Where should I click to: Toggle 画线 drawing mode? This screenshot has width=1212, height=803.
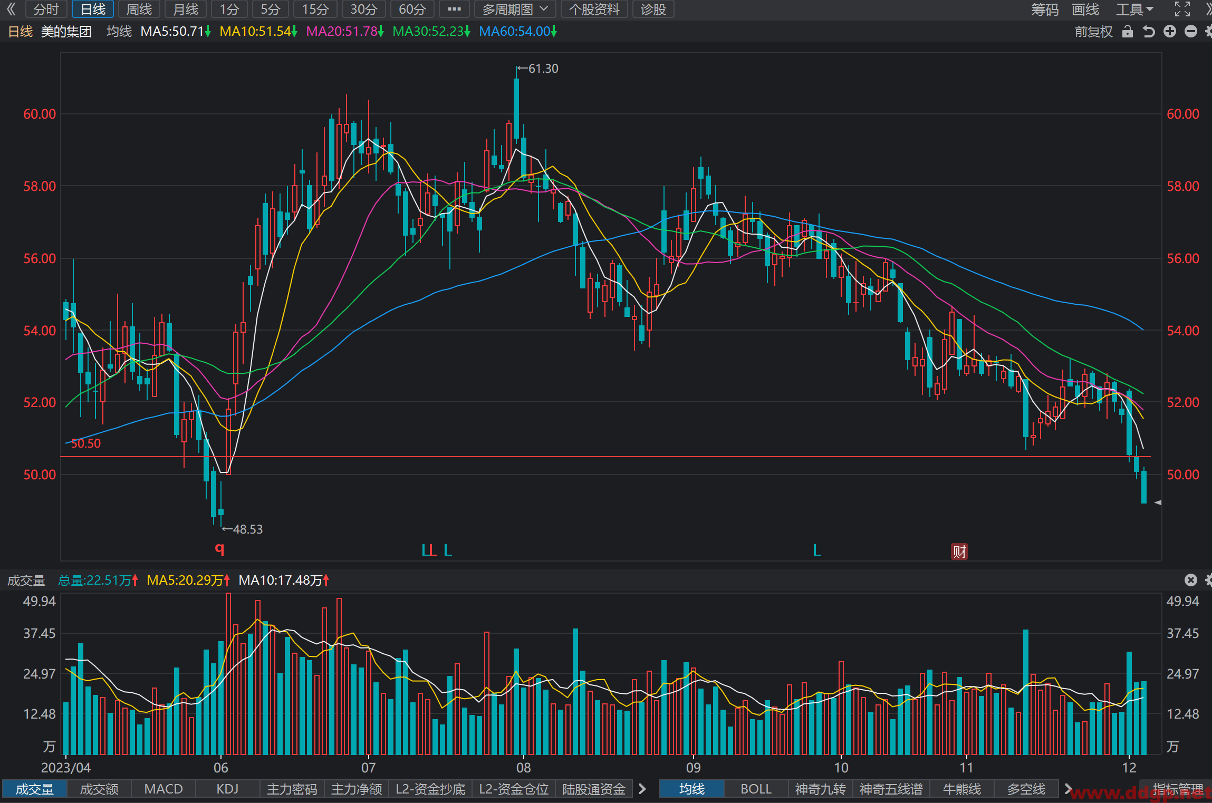pos(1085,9)
